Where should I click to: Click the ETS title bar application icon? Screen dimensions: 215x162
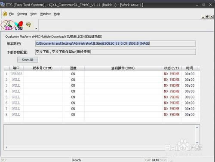[2, 5]
